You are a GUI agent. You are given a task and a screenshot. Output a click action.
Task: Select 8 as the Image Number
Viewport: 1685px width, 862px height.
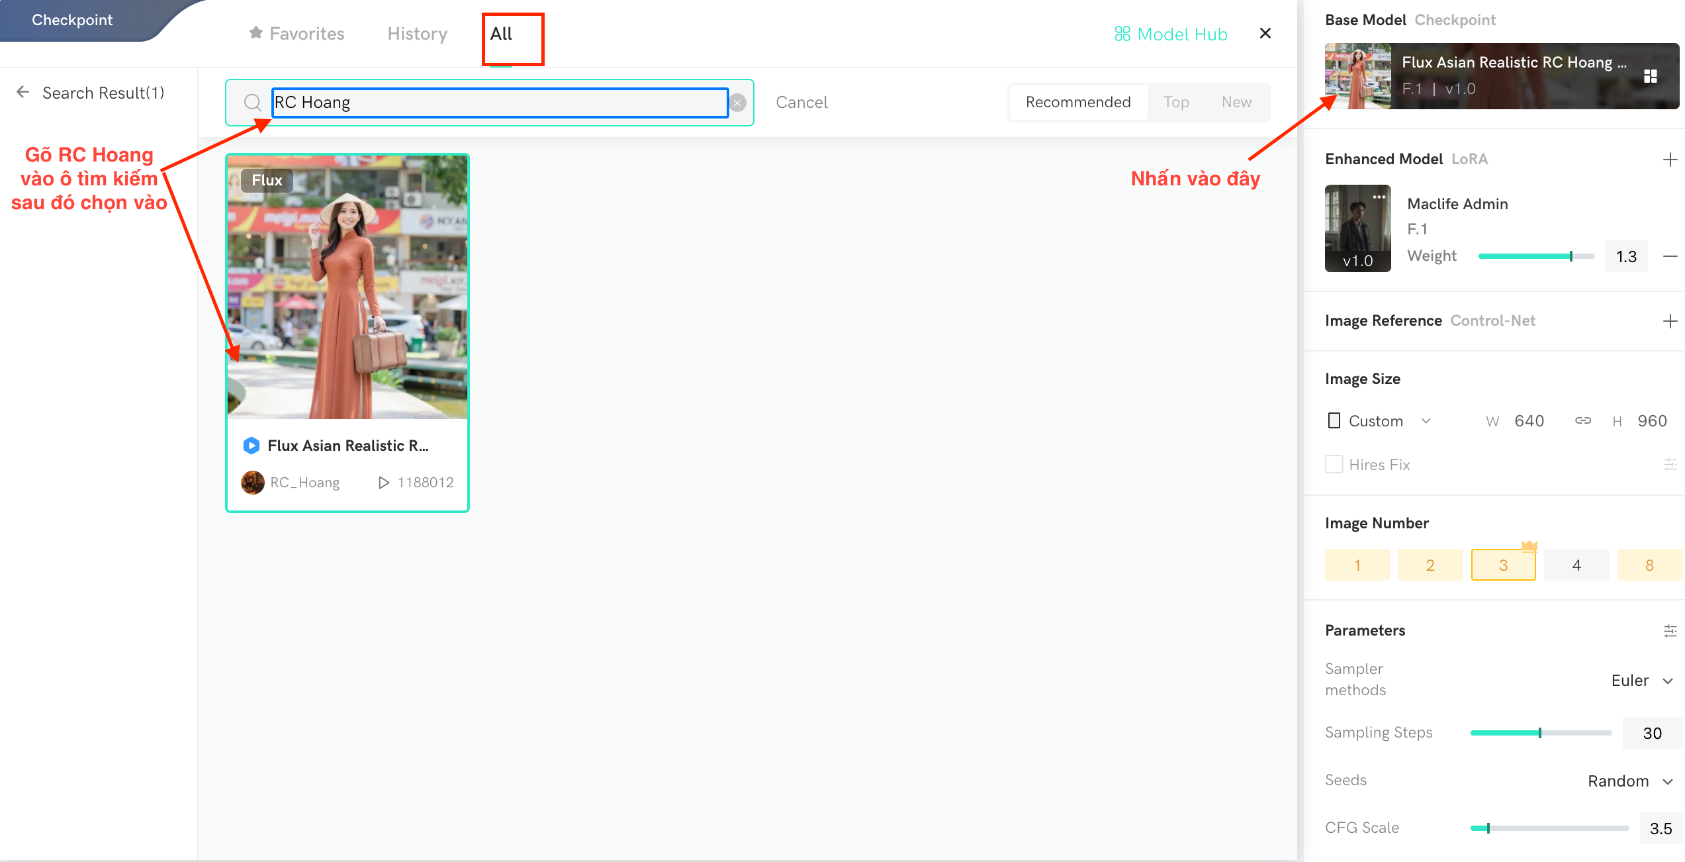pos(1649,564)
